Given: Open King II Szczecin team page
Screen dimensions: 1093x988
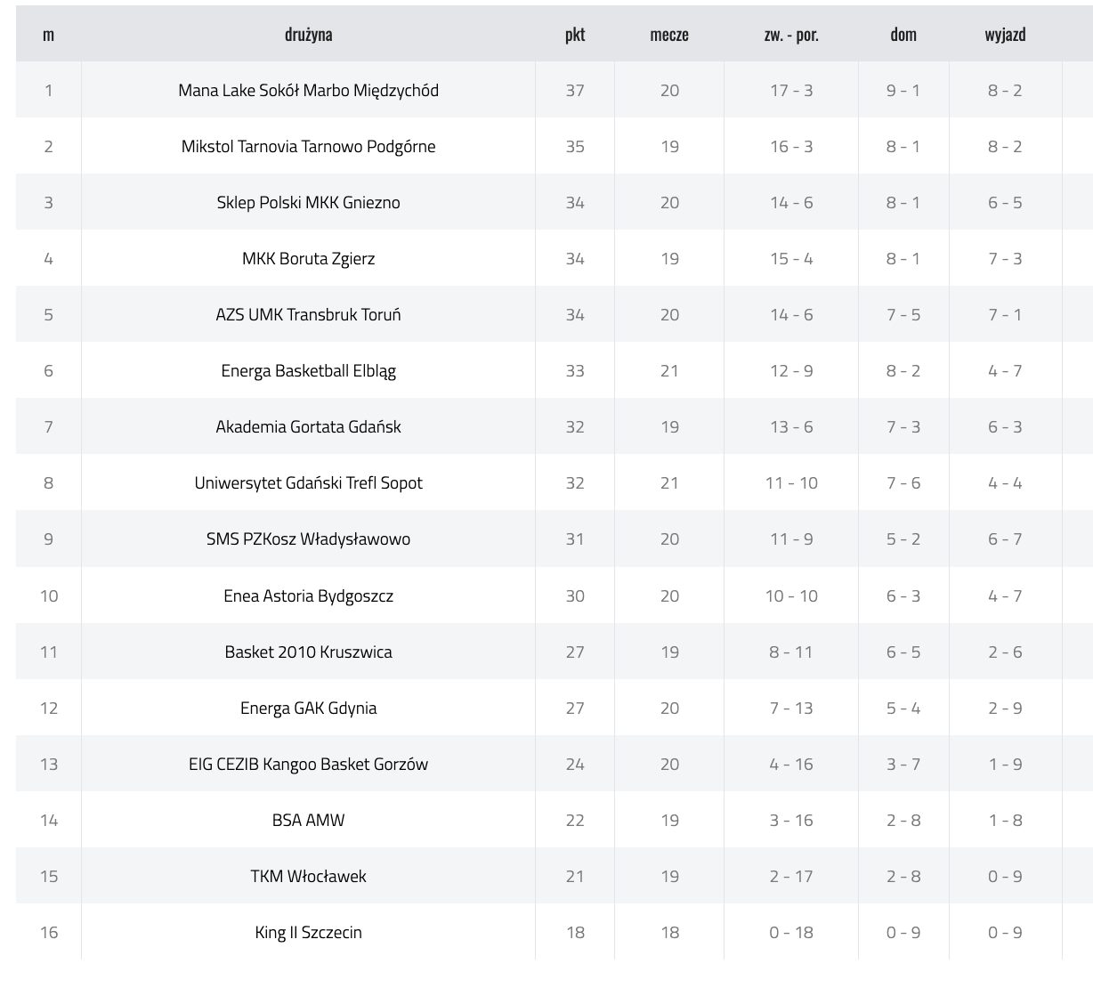Looking at the screenshot, I should pos(308,932).
